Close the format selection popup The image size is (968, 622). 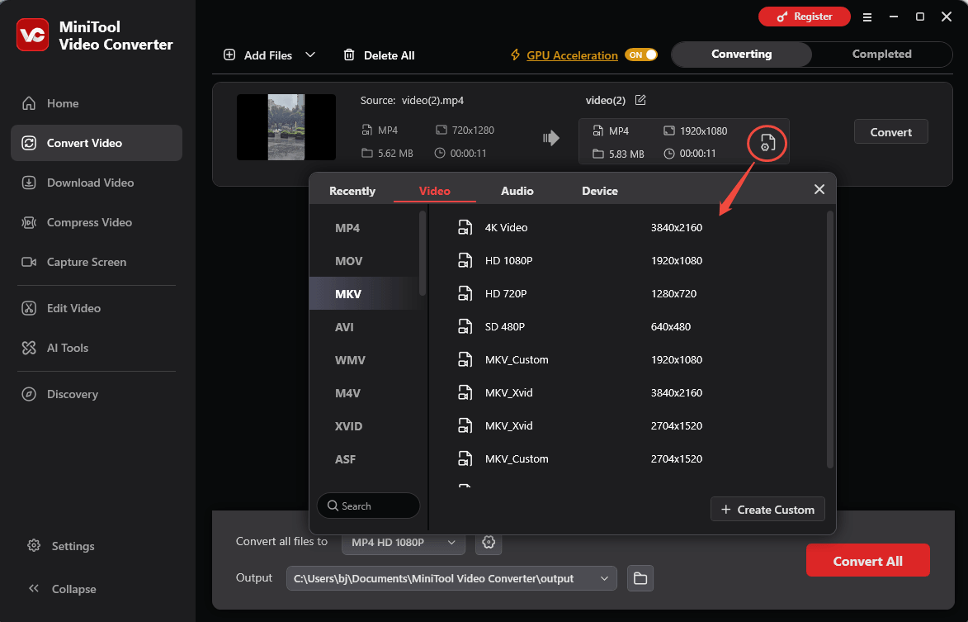[x=819, y=190]
